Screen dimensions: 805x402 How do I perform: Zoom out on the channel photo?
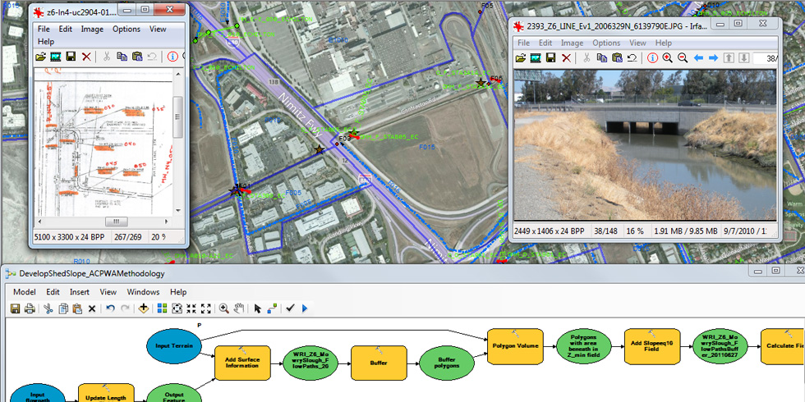(683, 58)
